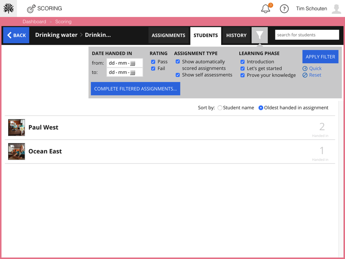
Task: Click the Quick link
Action: tap(315, 68)
